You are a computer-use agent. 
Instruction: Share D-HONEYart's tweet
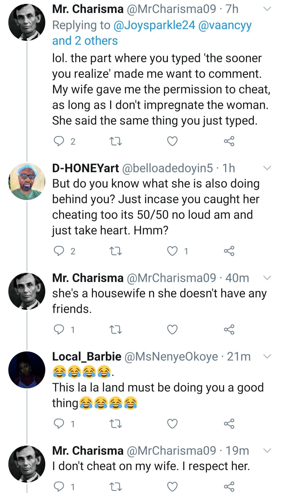tap(229, 251)
